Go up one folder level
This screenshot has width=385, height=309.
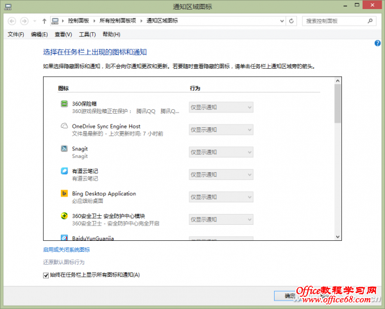pyautogui.click(x=44, y=21)
